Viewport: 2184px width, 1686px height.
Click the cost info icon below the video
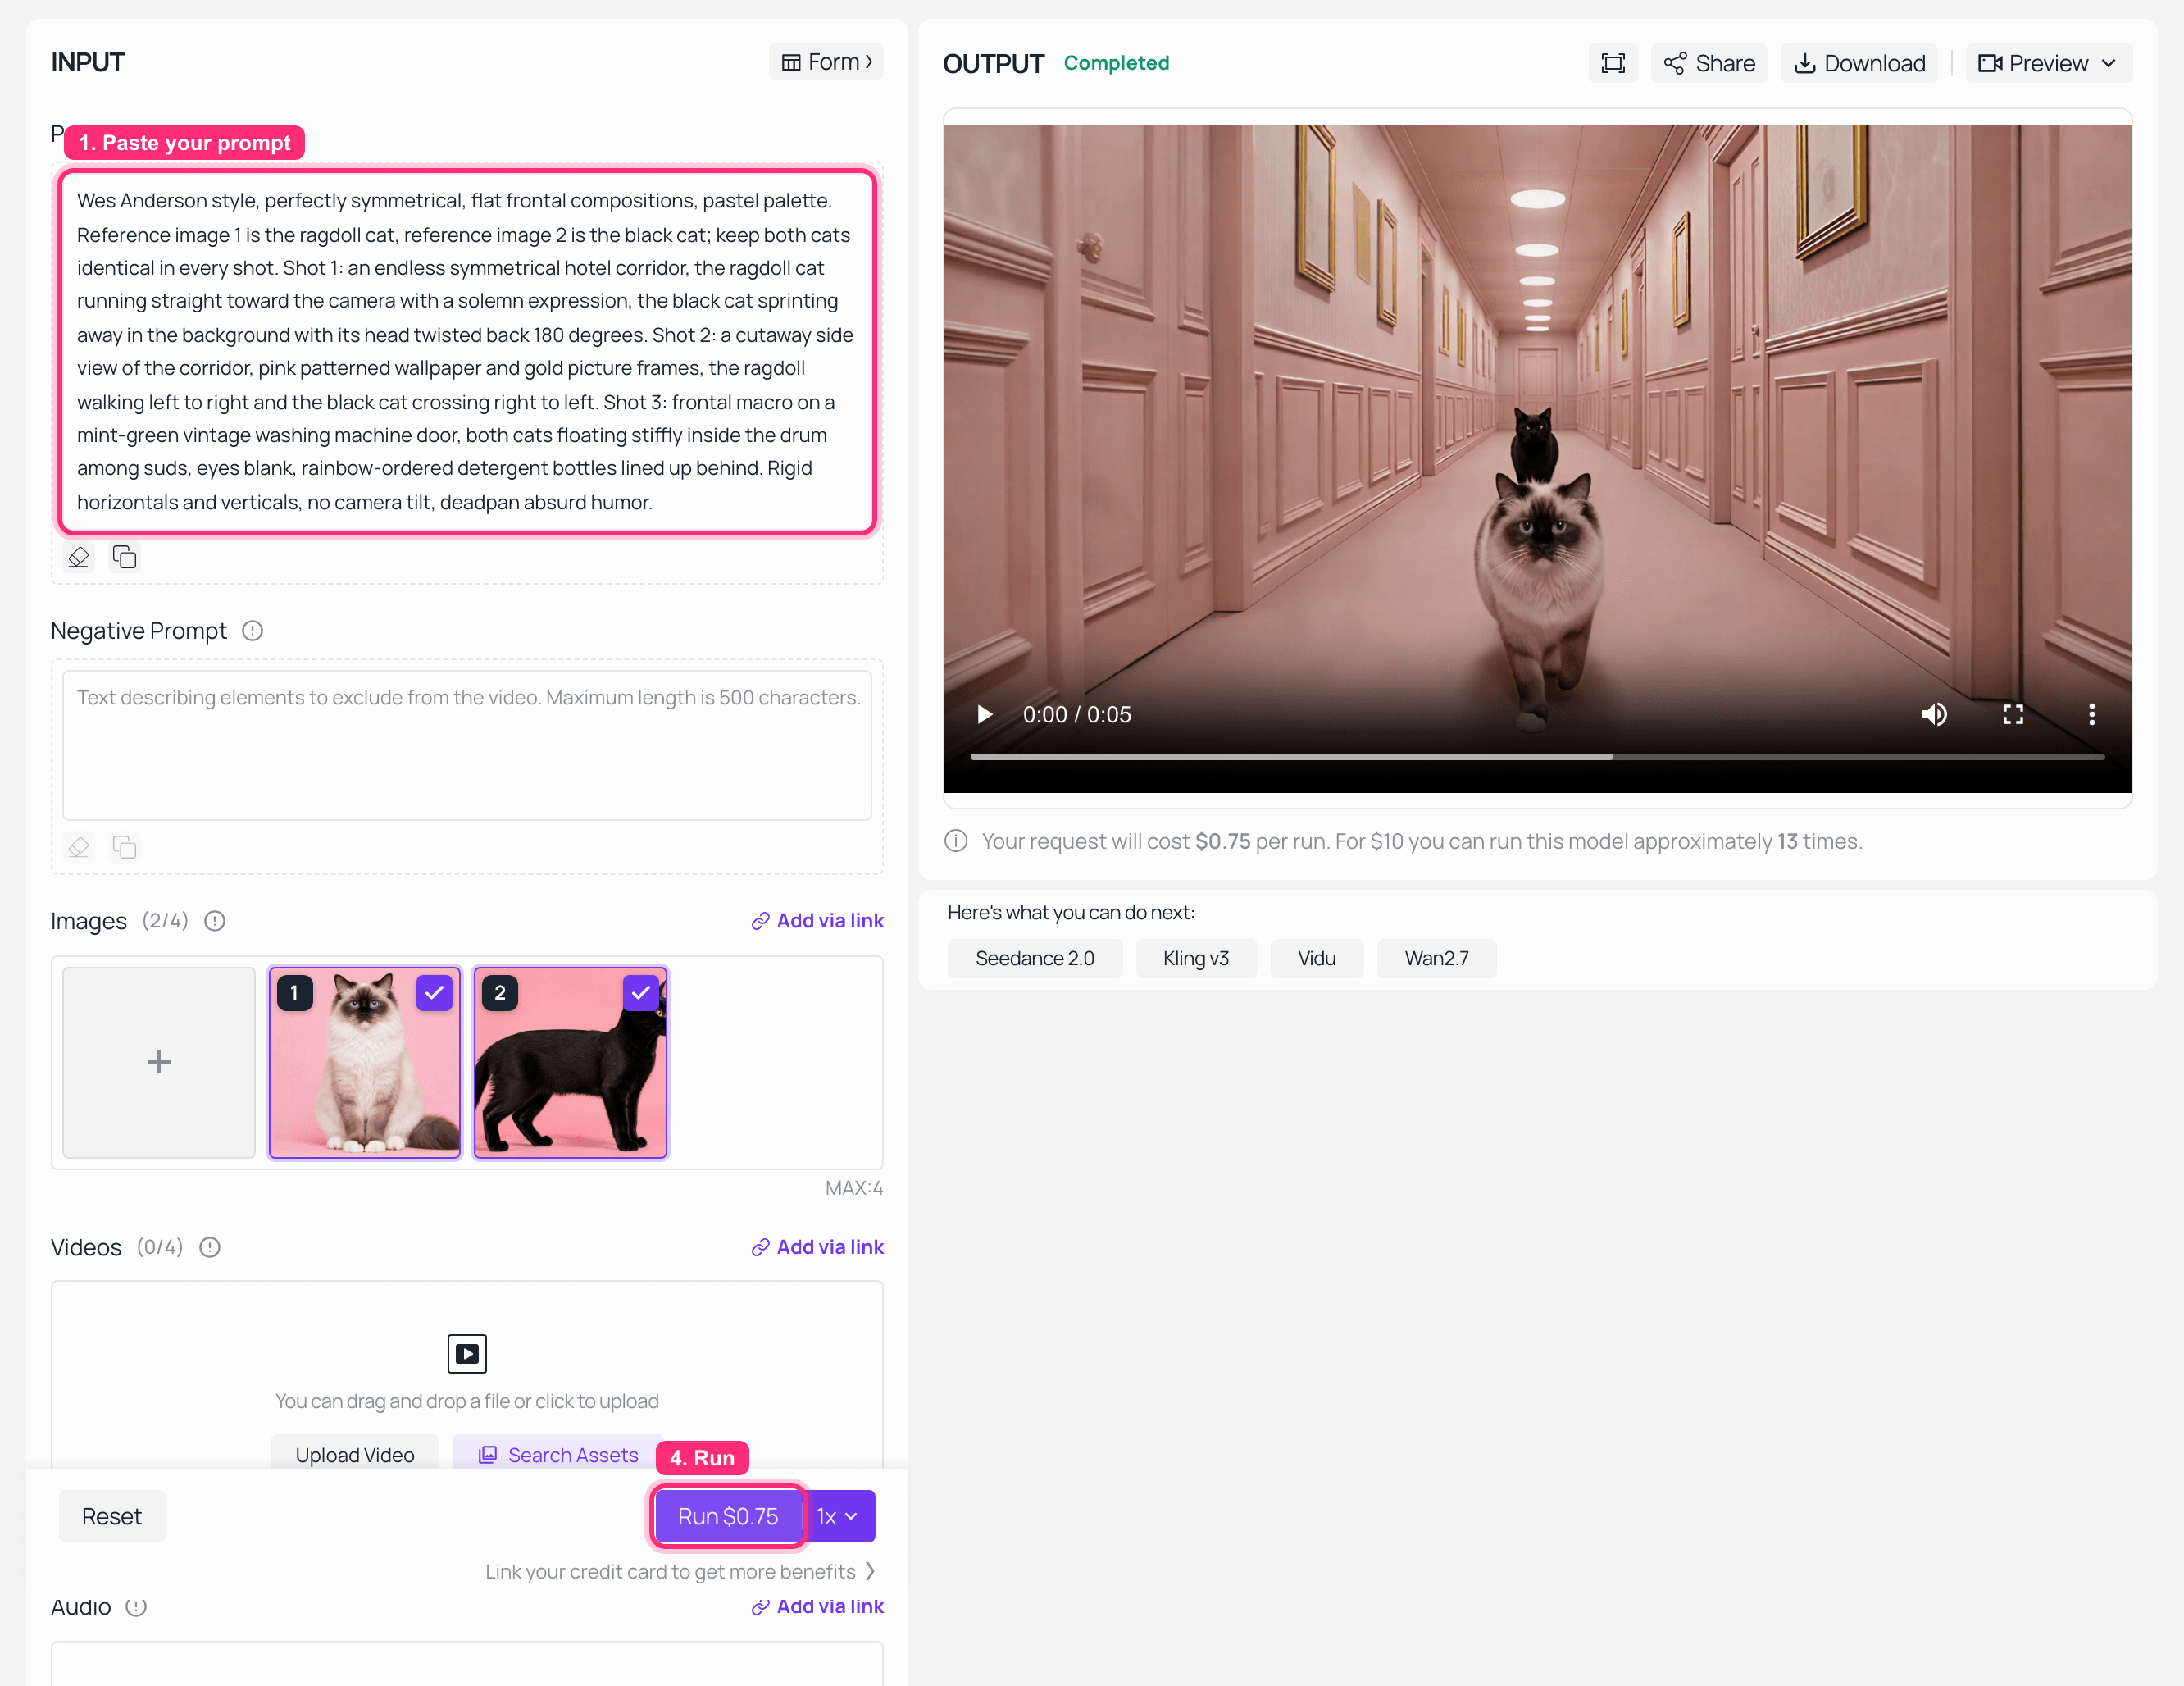pyautogui.click(x=956, y=841)
